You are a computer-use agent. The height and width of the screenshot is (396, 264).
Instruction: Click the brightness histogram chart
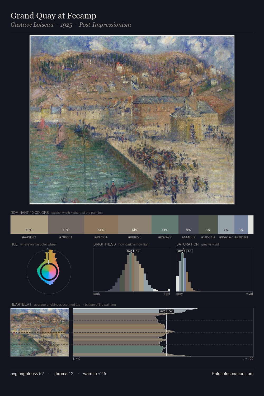(132, 270)
